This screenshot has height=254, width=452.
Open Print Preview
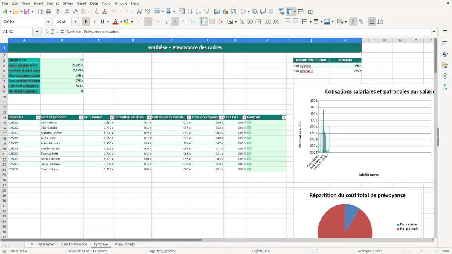pyautogui.click(x=57, y=12)
